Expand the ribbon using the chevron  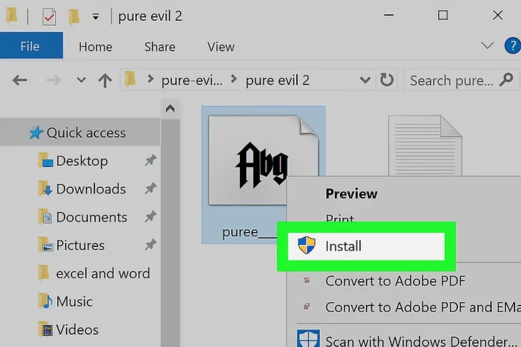coord(487,46)
